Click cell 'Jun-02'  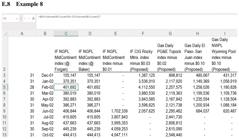pos(48,111)
